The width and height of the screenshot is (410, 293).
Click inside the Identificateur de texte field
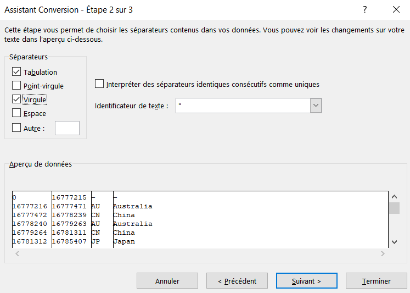(x=243, y=106)
